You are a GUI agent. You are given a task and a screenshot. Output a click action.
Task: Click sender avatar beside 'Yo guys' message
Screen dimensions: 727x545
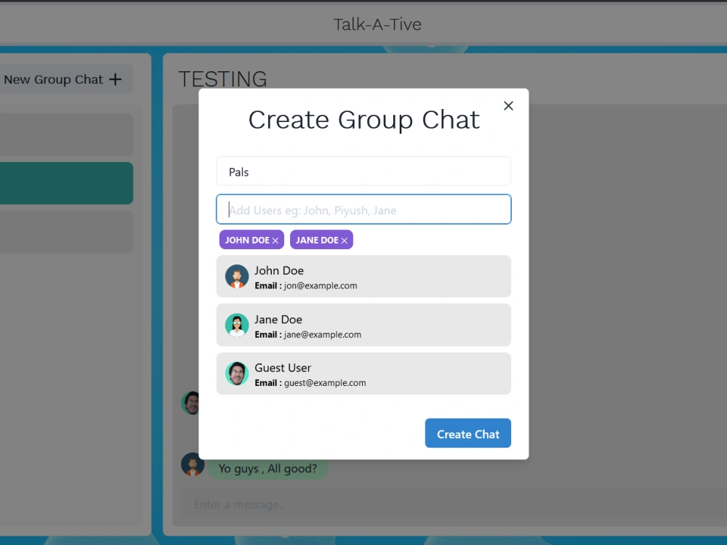(193, 464)
